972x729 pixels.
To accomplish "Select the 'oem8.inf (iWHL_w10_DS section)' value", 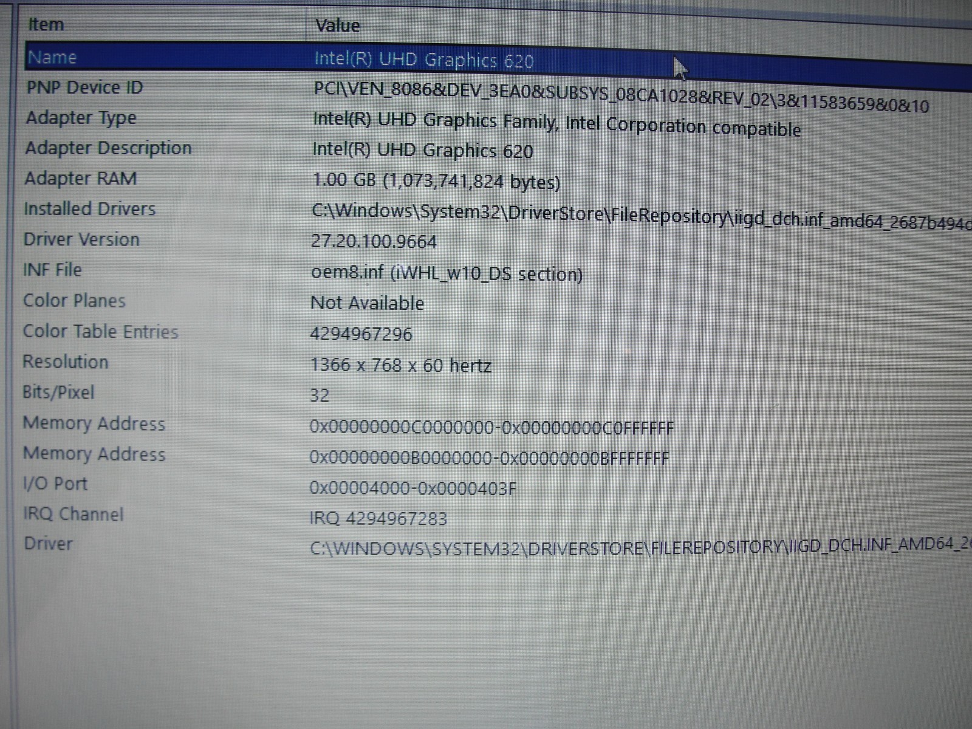I will [x=447, y=273].
